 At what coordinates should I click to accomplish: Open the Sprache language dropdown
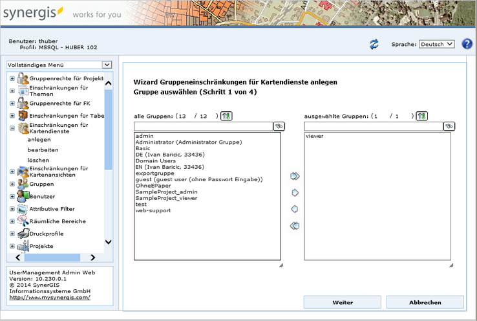tap(437, 45)
